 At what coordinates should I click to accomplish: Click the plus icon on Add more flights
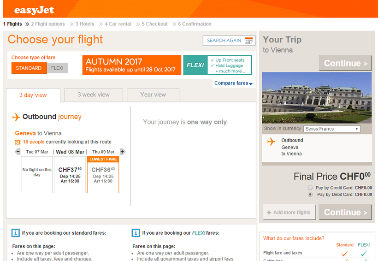pyautogui.click(x=269, y=213)
